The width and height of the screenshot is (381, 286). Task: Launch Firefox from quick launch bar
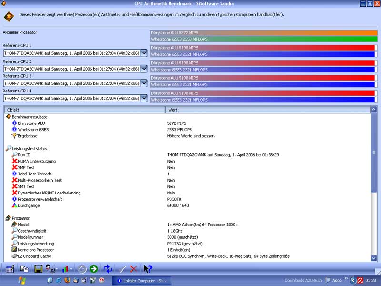(67, 280)
